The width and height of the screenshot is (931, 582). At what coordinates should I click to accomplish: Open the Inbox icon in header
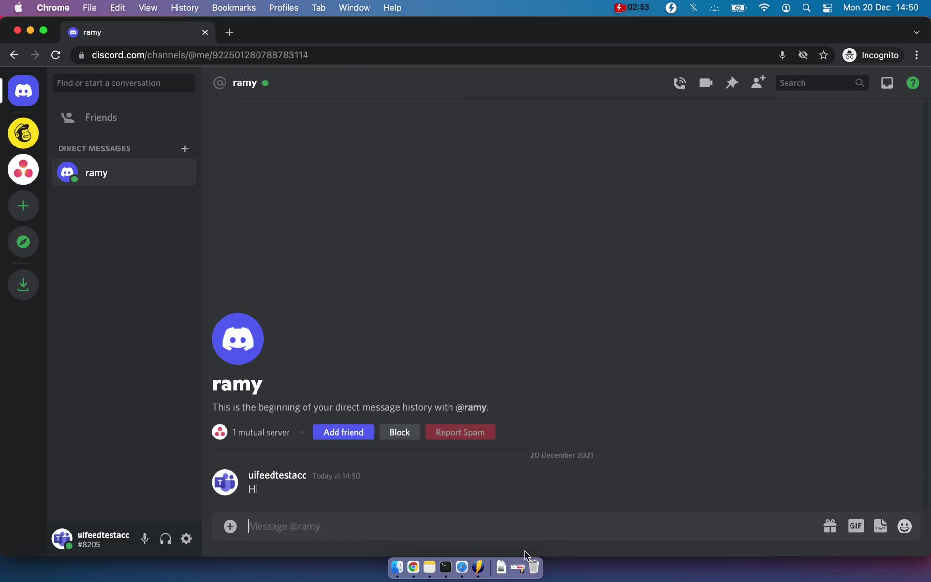[x=887, y=83]
